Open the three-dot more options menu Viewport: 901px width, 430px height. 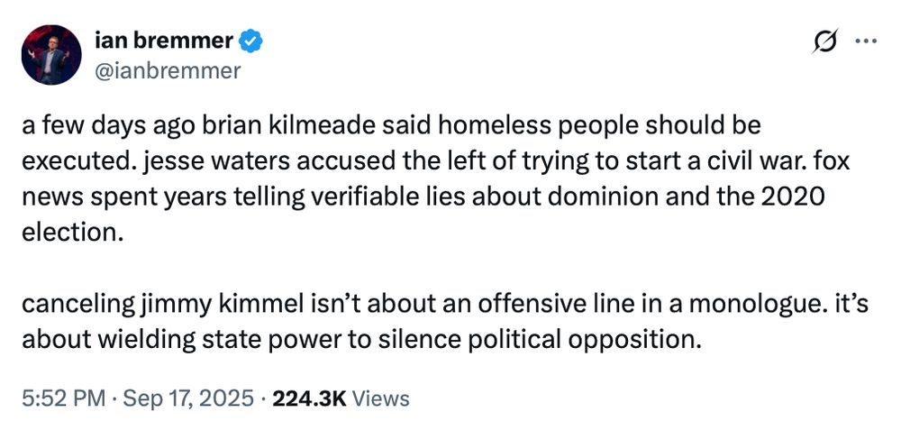point(864,41)
